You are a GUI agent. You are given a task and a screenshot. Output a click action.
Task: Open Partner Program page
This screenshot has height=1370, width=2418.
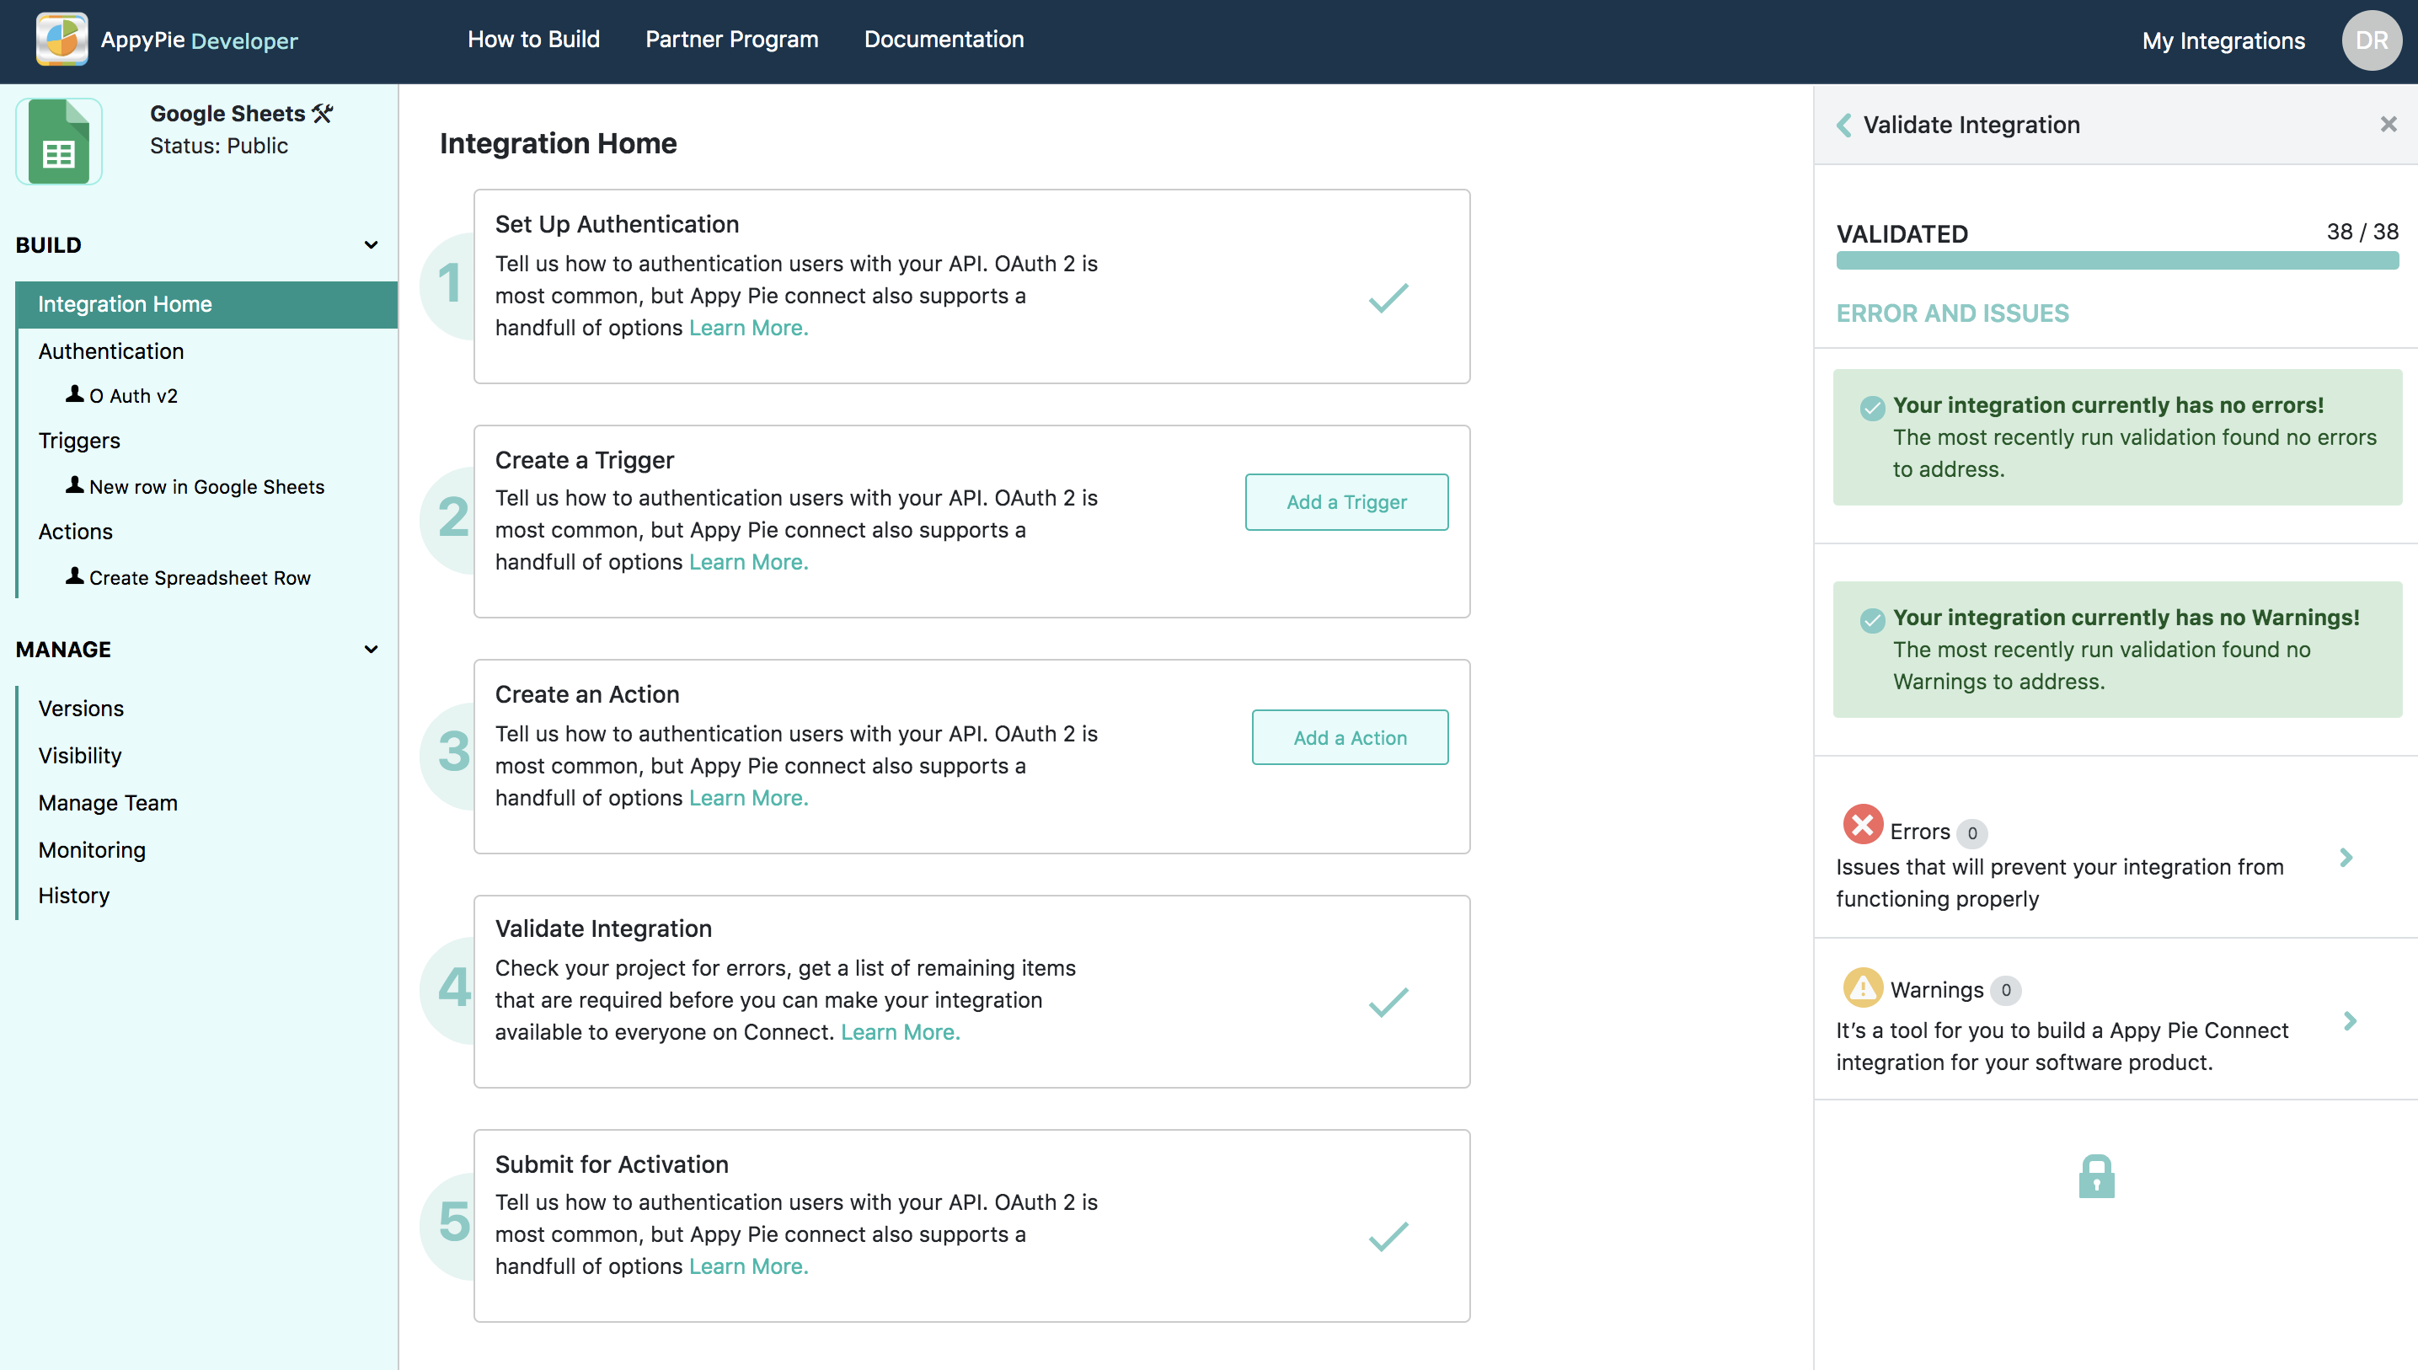tap(731, 40)
